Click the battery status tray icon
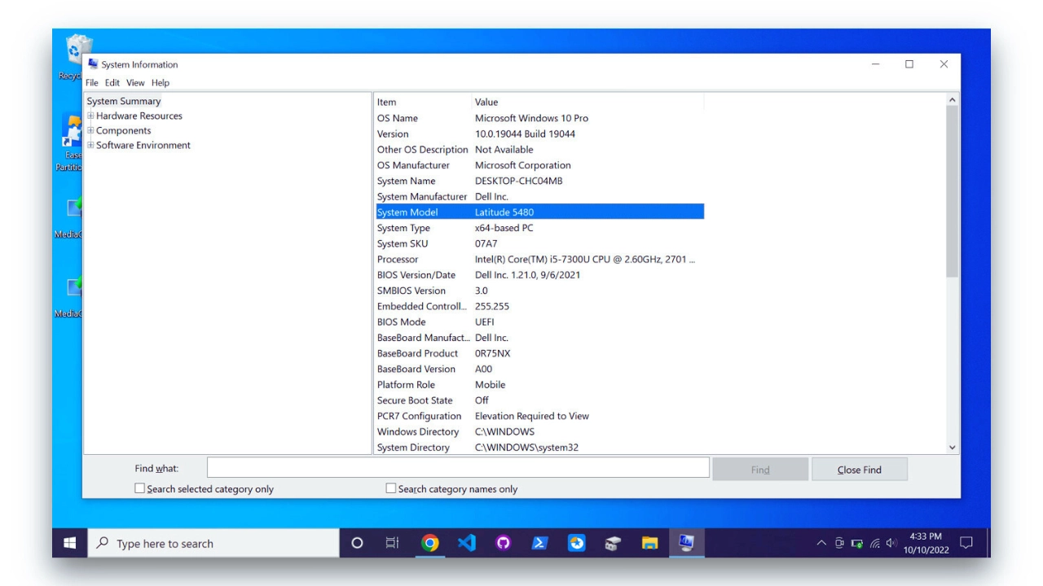 click(856, 544)
